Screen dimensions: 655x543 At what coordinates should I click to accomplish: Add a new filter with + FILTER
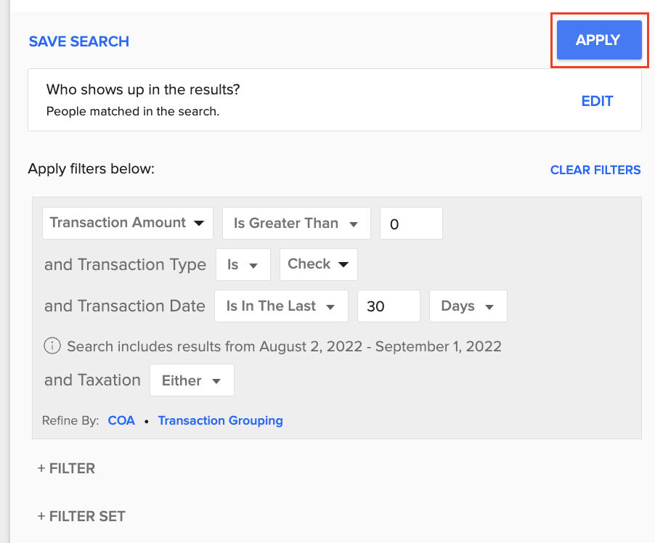(x=66, y=468)
